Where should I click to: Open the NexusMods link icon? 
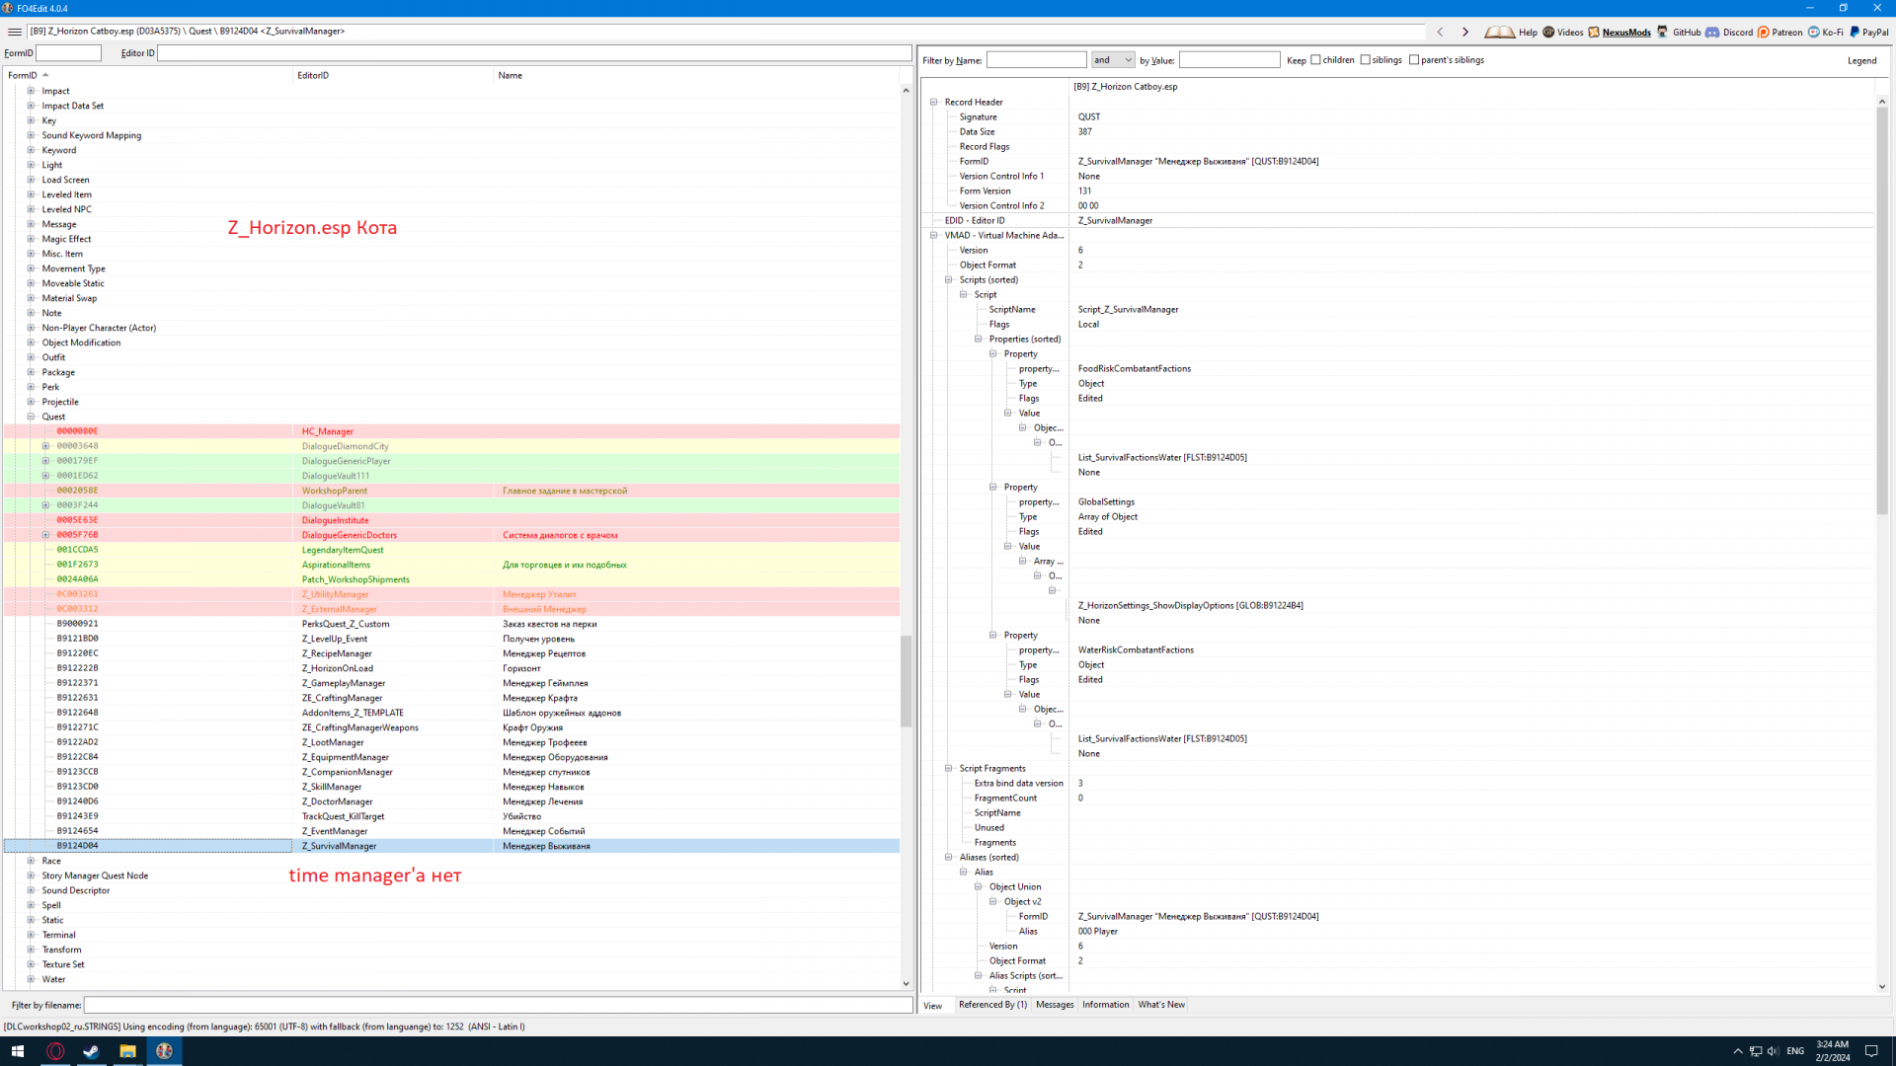pyautogui.click(x=1594, y=32)
